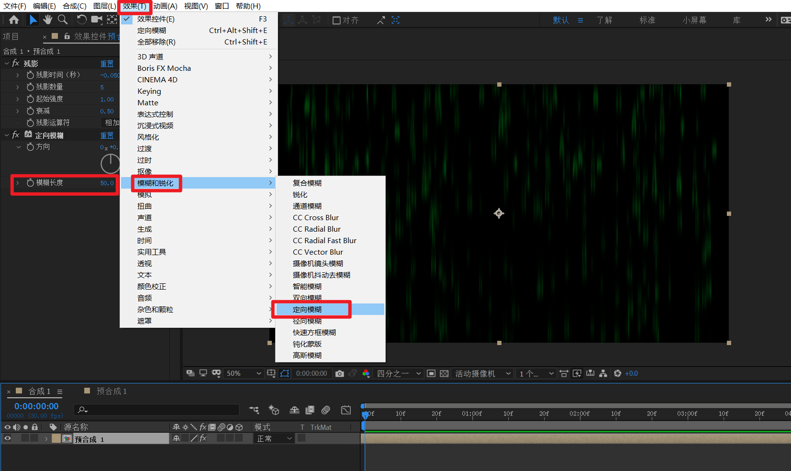This screenshot has width=791, height=471.
Task: Switch to the 标准 workspace
Action: coord(647,20)
